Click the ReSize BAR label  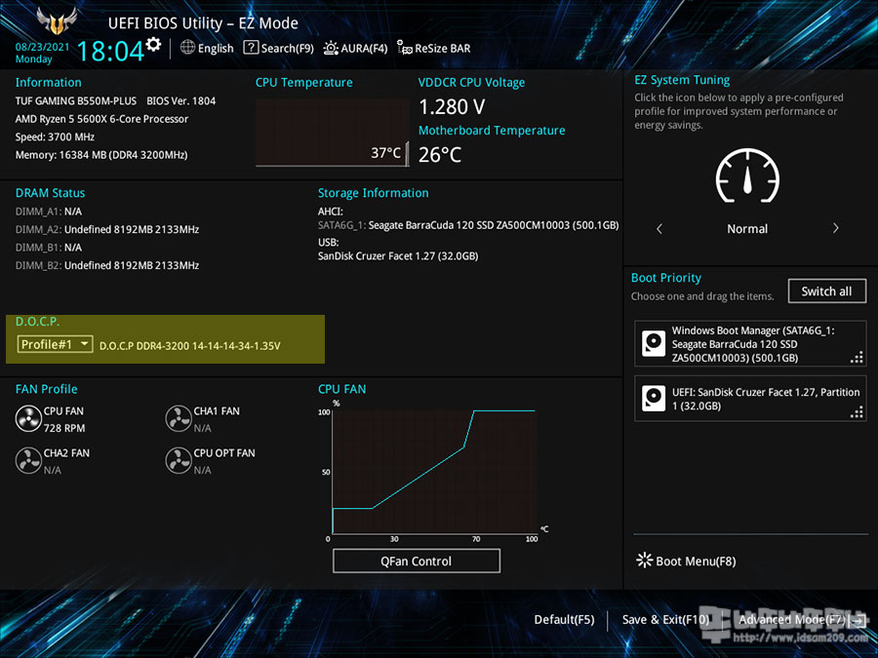442,49
